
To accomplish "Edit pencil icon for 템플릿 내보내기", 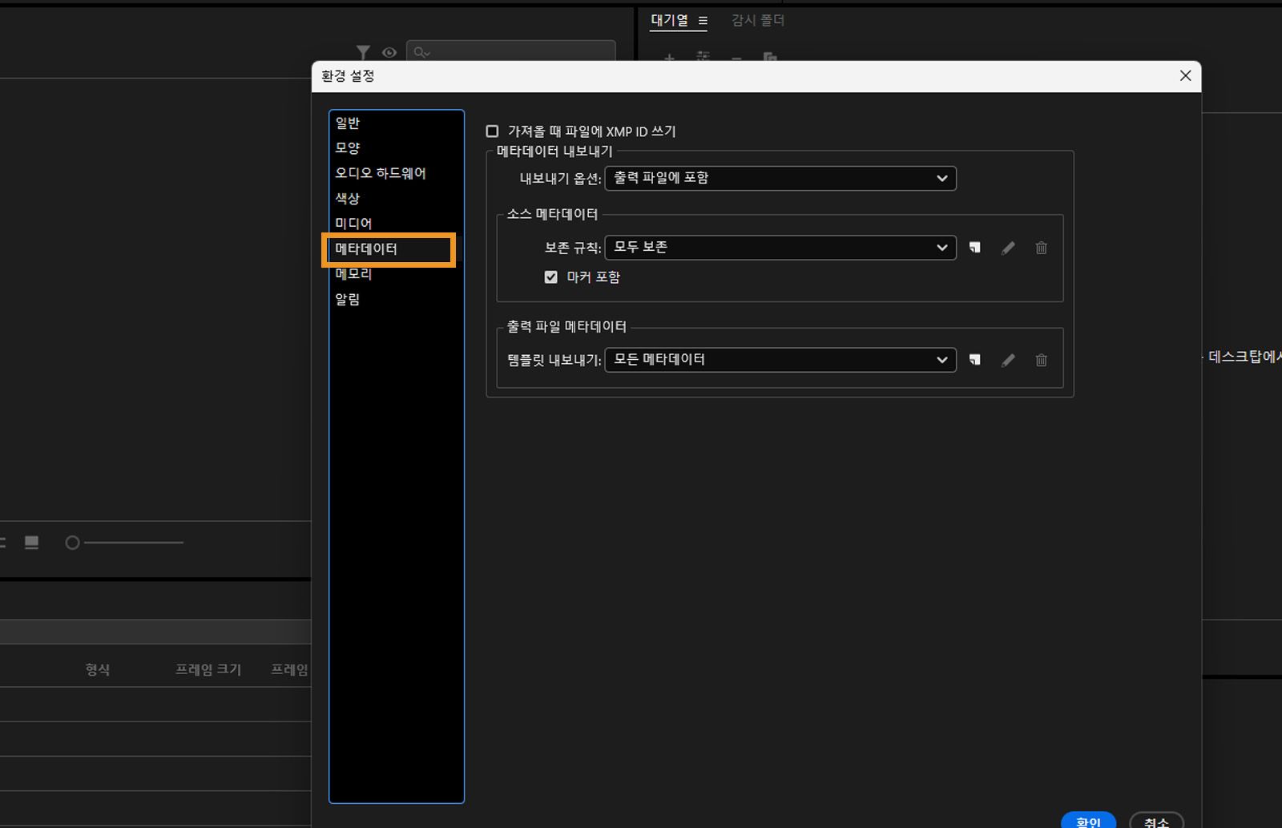I will [x=1008, y=360].
